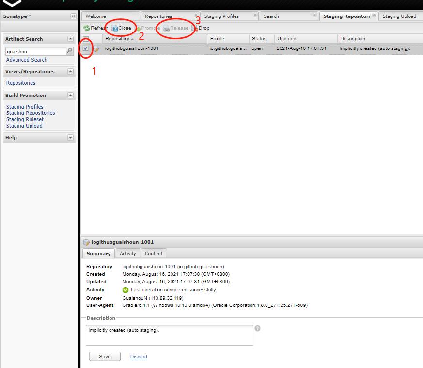This screenshot has width=423, height=368.
Task: Open Repositories link in sidebar
Action: (21, 83)
